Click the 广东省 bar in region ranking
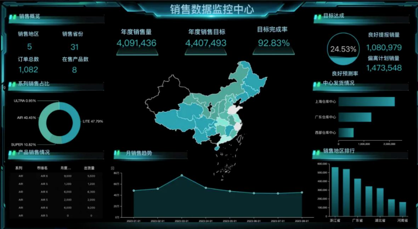 coord(357,197)
